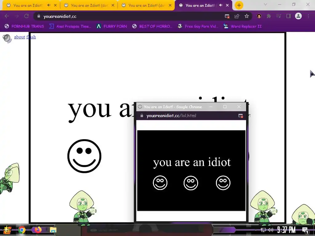This screenshot has height=236, width=315.
Task: Close the You are an Idiot popup window
Action: 239,107
